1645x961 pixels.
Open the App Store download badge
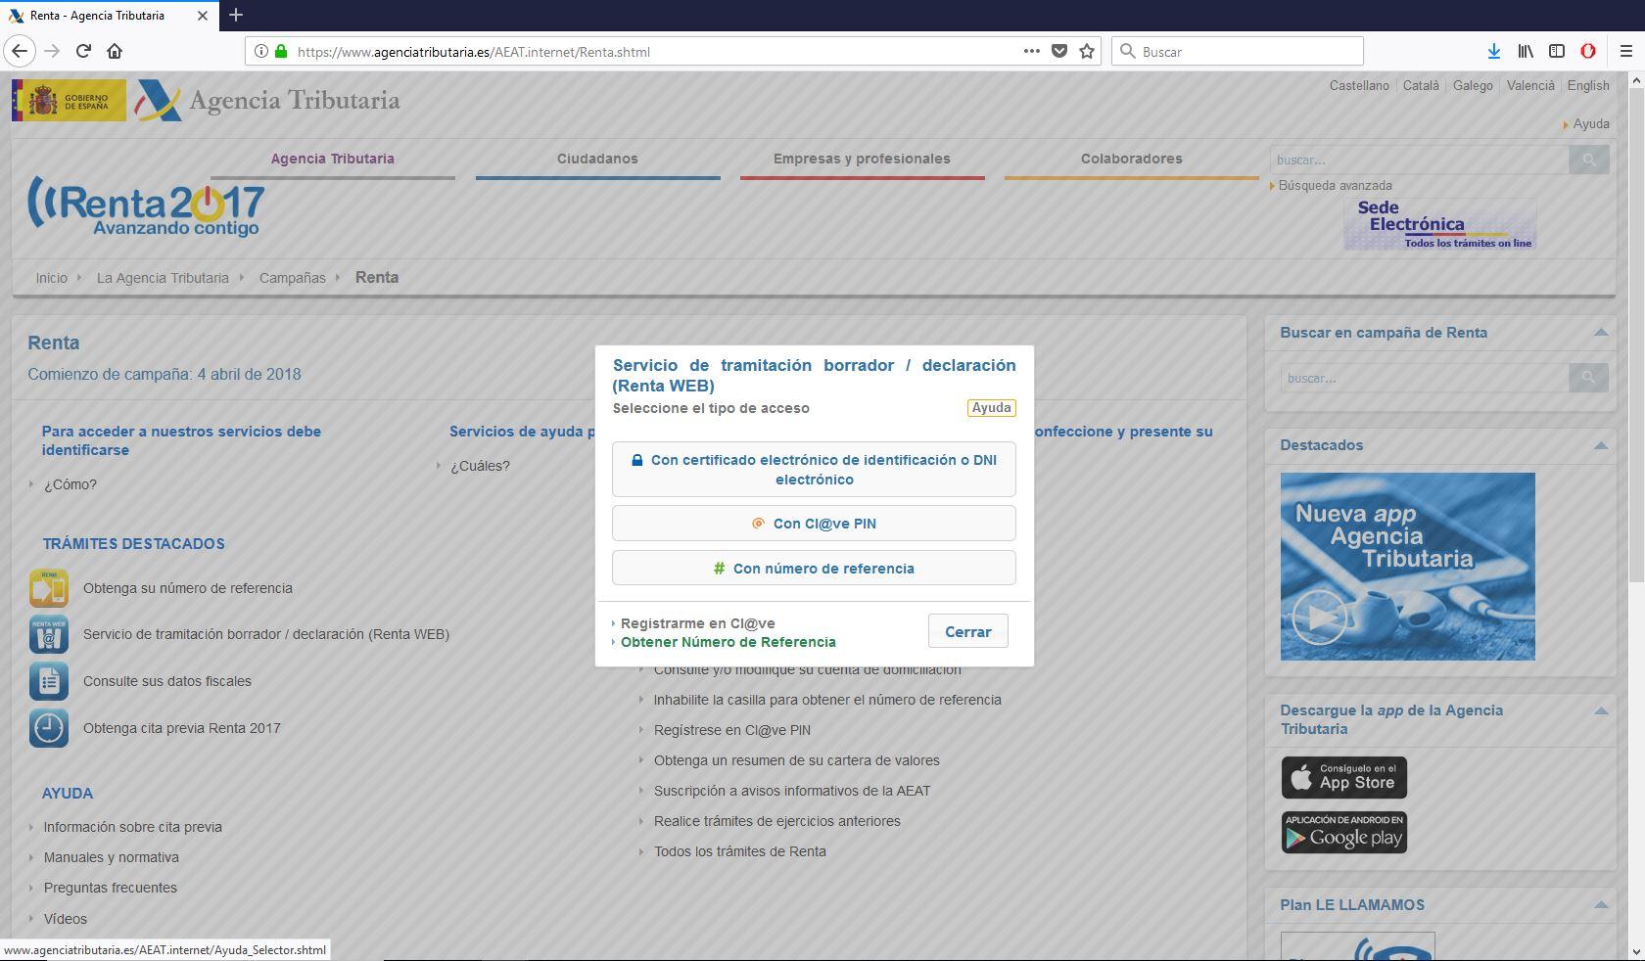tap(1344, 777)
